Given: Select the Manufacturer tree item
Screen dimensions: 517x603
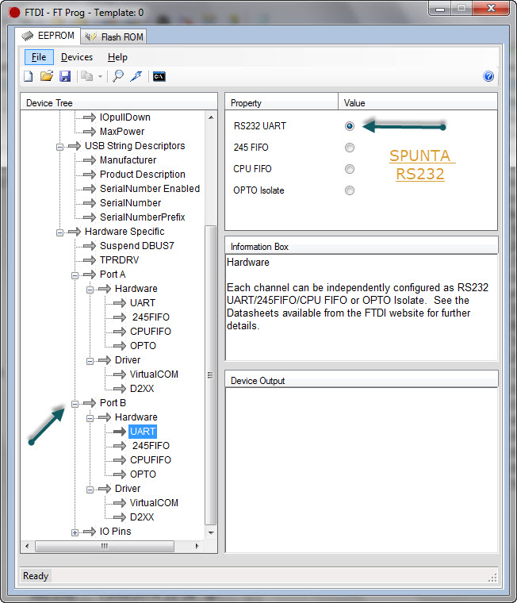Looking at the screenshot, I should point(128,160).
